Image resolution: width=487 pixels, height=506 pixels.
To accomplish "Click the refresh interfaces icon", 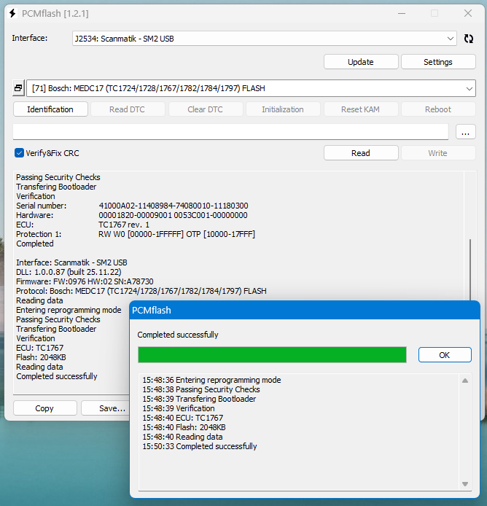I will (468, 39).
